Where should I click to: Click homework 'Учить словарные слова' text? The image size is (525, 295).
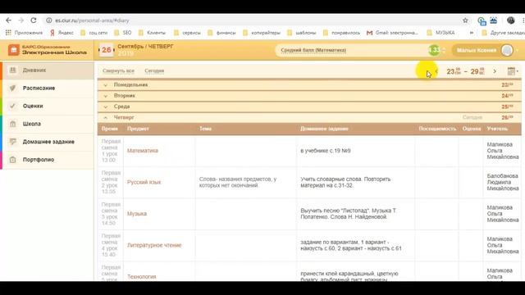click(345, 182)
